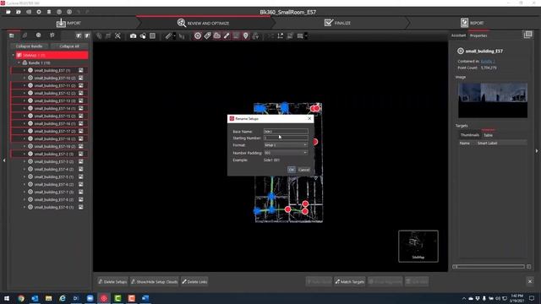Open the first left panel view tab
Image resolution: width=541 pixels, height=304 pixels.
pos(11,35)
